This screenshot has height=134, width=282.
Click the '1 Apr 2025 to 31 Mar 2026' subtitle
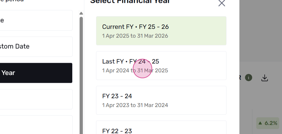(x=135, y=36)
